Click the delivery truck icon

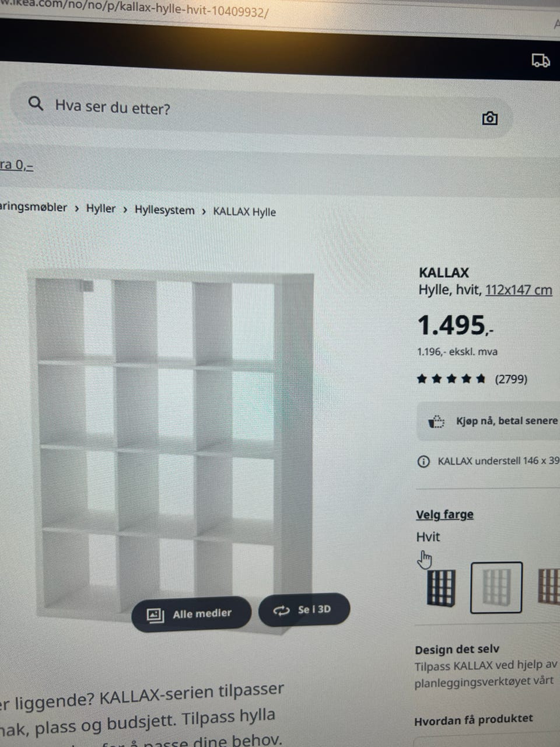point(541,60)
